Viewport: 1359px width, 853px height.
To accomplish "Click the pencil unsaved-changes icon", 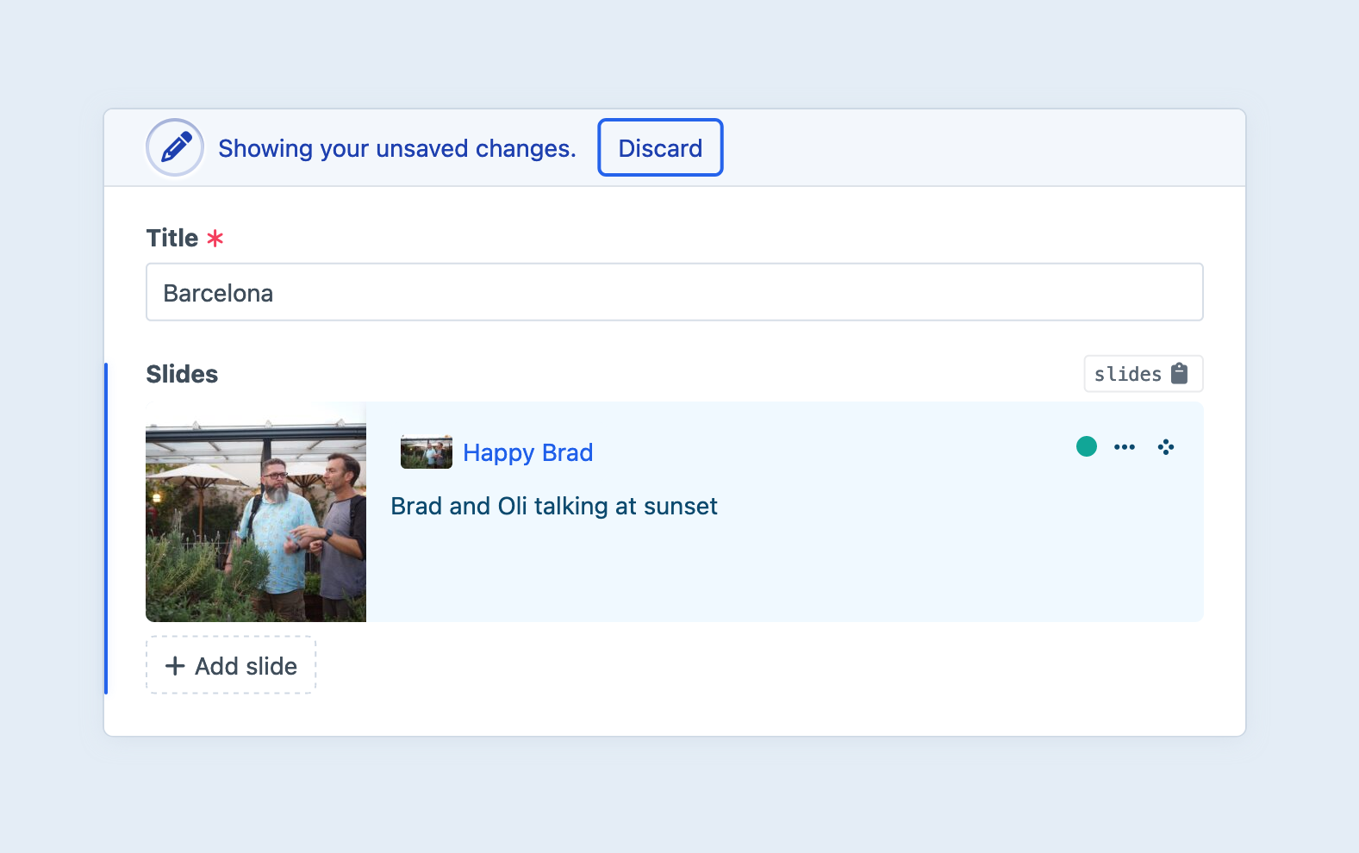I will [x=175, y=147].
